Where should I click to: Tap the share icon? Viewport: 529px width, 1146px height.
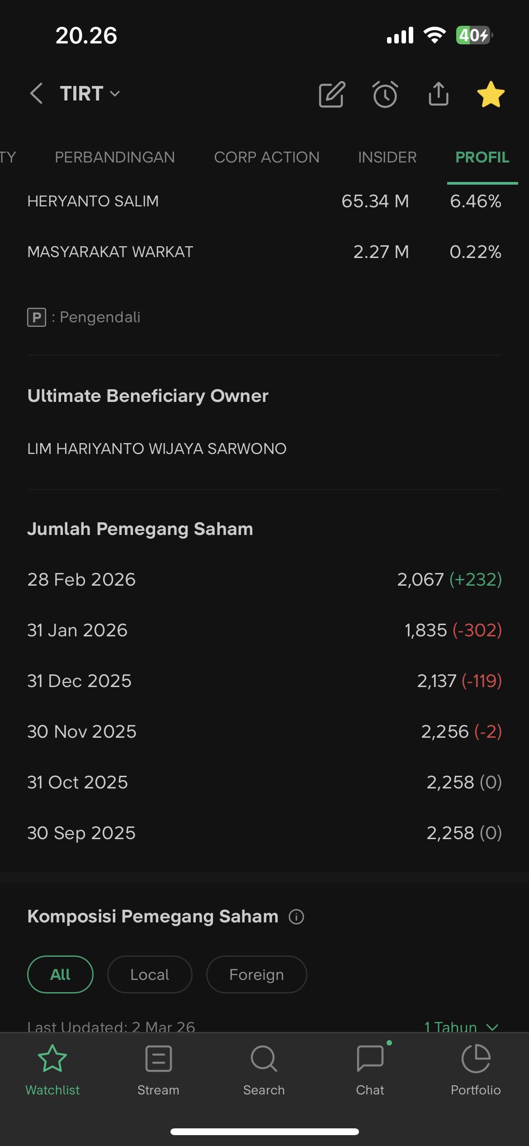click(x=438, y=94)
